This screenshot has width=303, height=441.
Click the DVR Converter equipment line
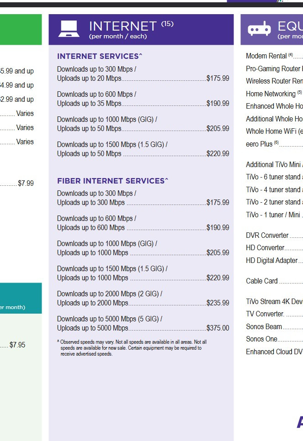[274, 236]
